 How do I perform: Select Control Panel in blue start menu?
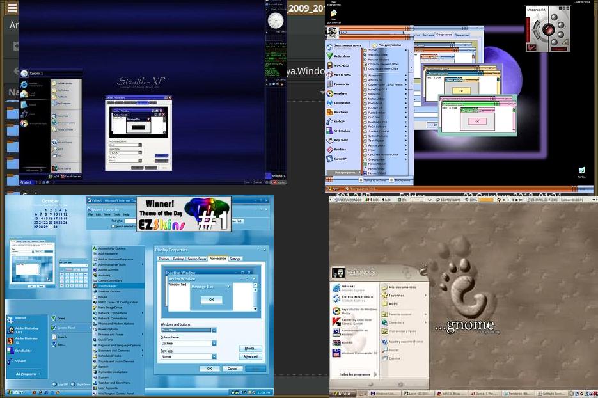click(71, 328)
